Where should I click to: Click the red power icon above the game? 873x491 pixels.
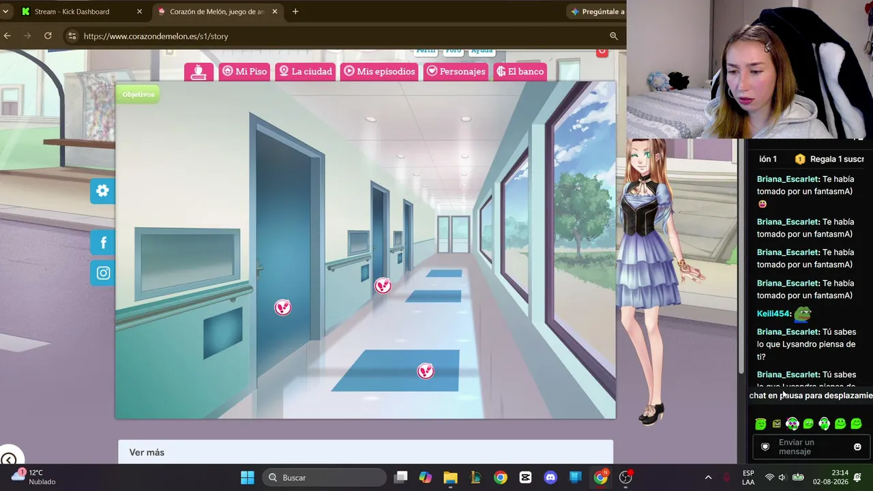(602, 51)
